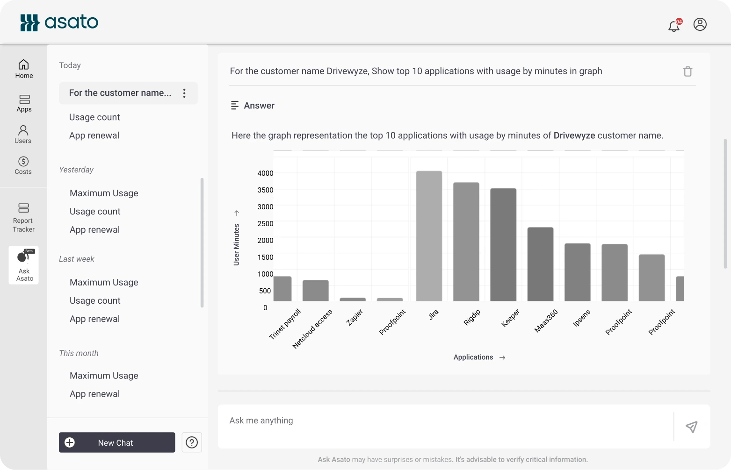Viewport: 731px width, 470px height.
Task: Open Report Tracker in sidebar
Action: [x=23, y=217]
